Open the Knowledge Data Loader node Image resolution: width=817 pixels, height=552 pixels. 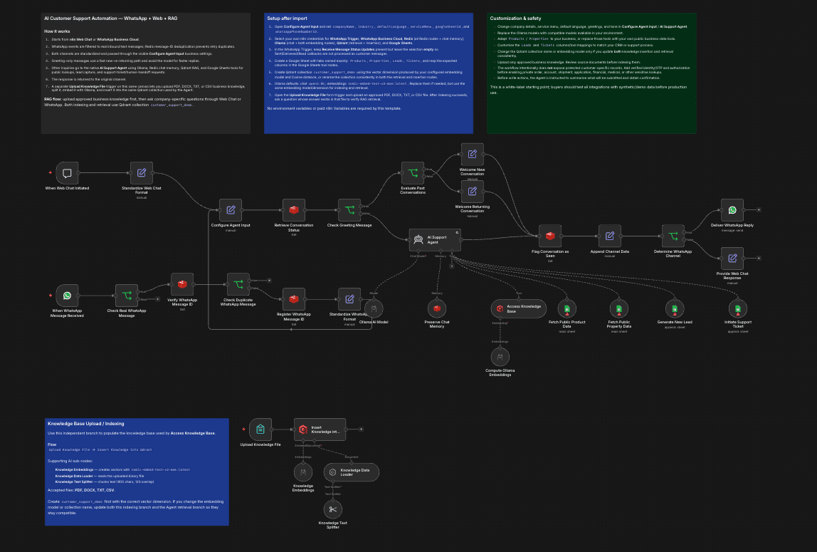351,473
